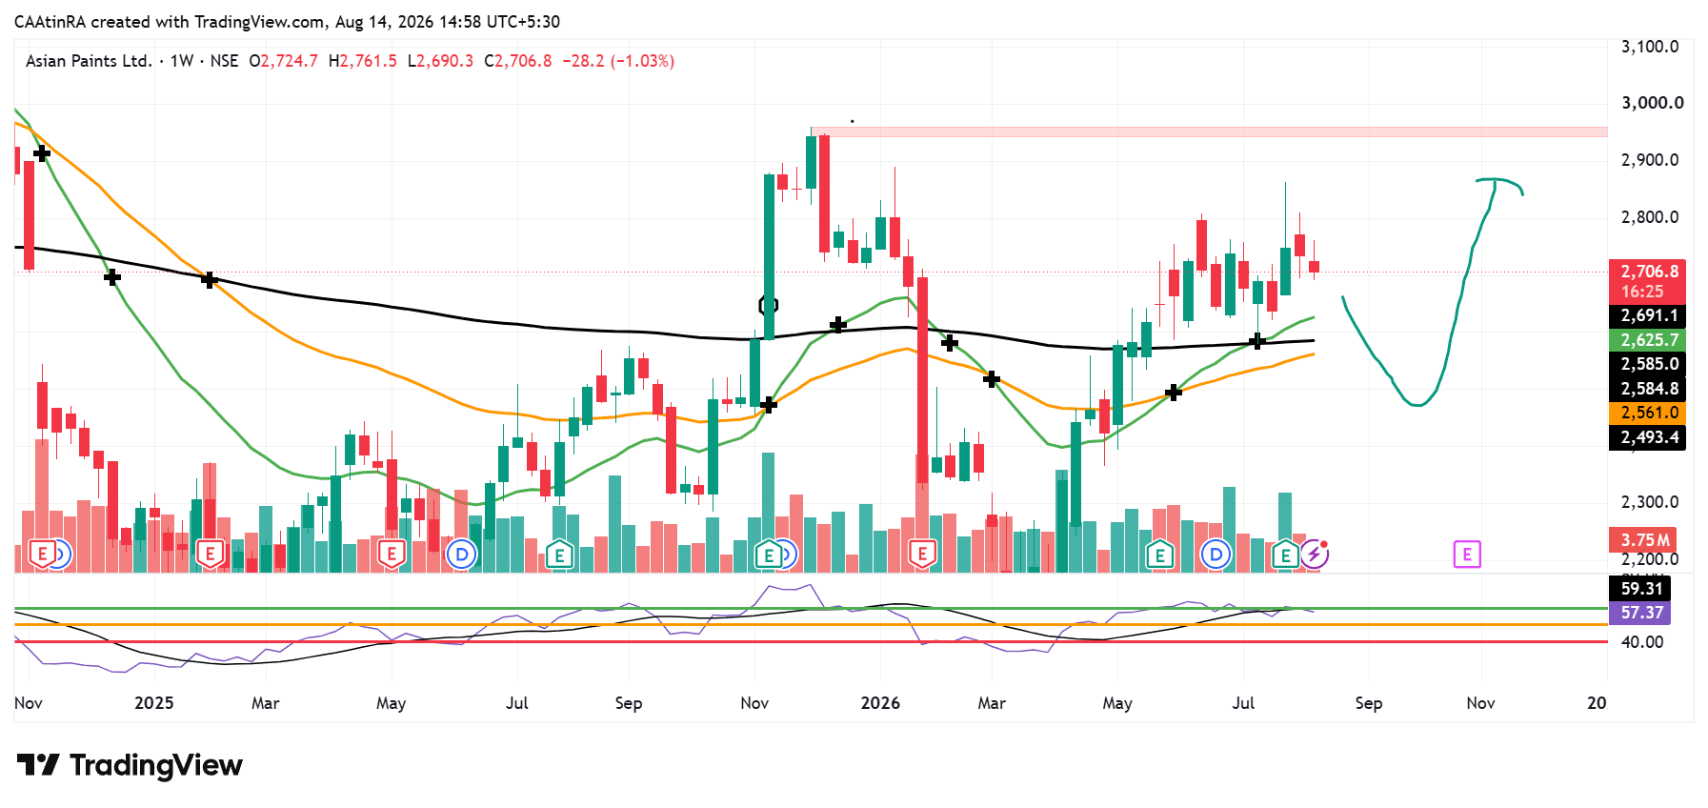Click the green earnings E marker after May 2026
Image resolution: width=1708 pixels, height=808 pixels.
(1159, 554)
